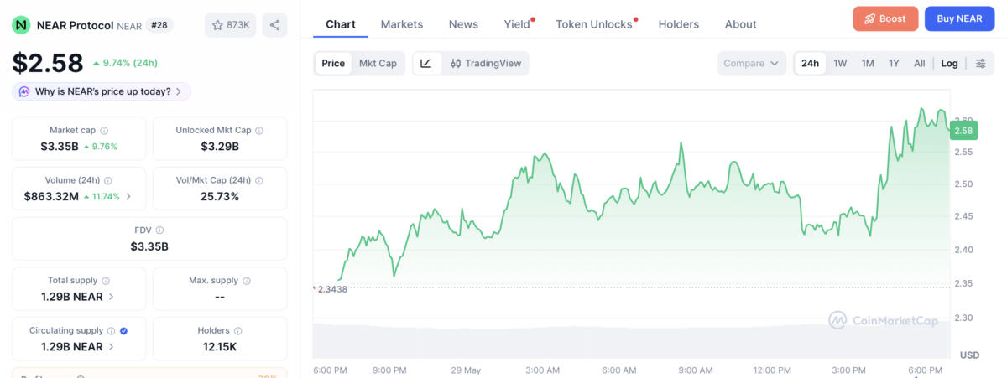Open the Chart tab
Screen dimensions: 1007x378
(341, 24)
